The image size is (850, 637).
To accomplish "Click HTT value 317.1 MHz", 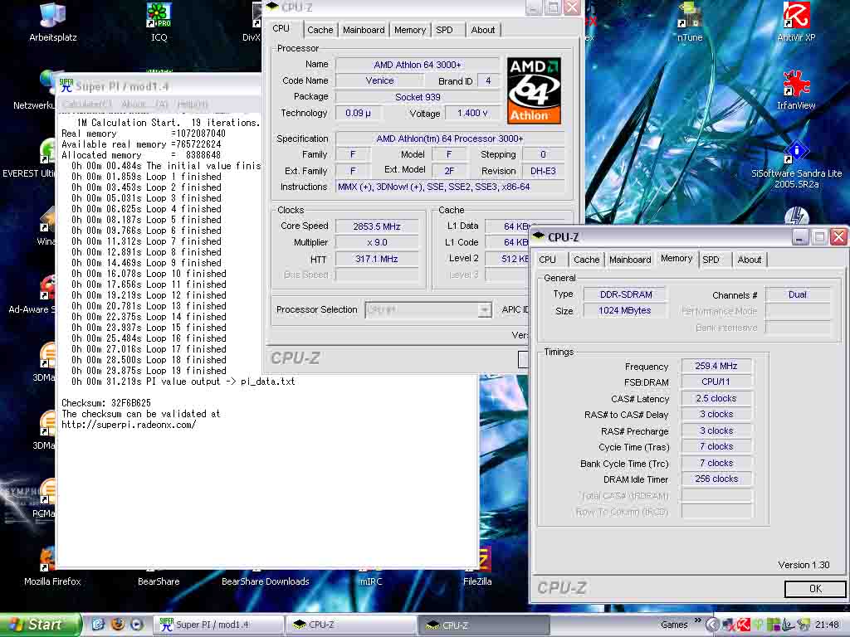I will (x=377, y=259).
